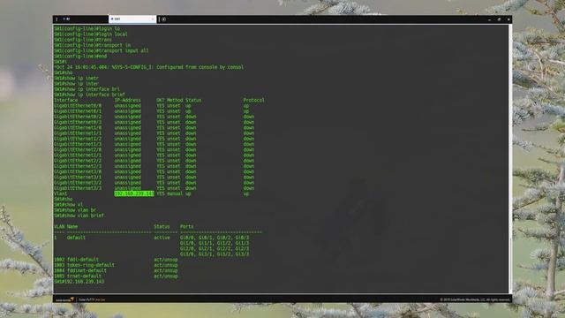Viewport: 565px width, 318px height.
Task: Click the GigabitEthernet3/3 interface name
Action: [78, 188]
